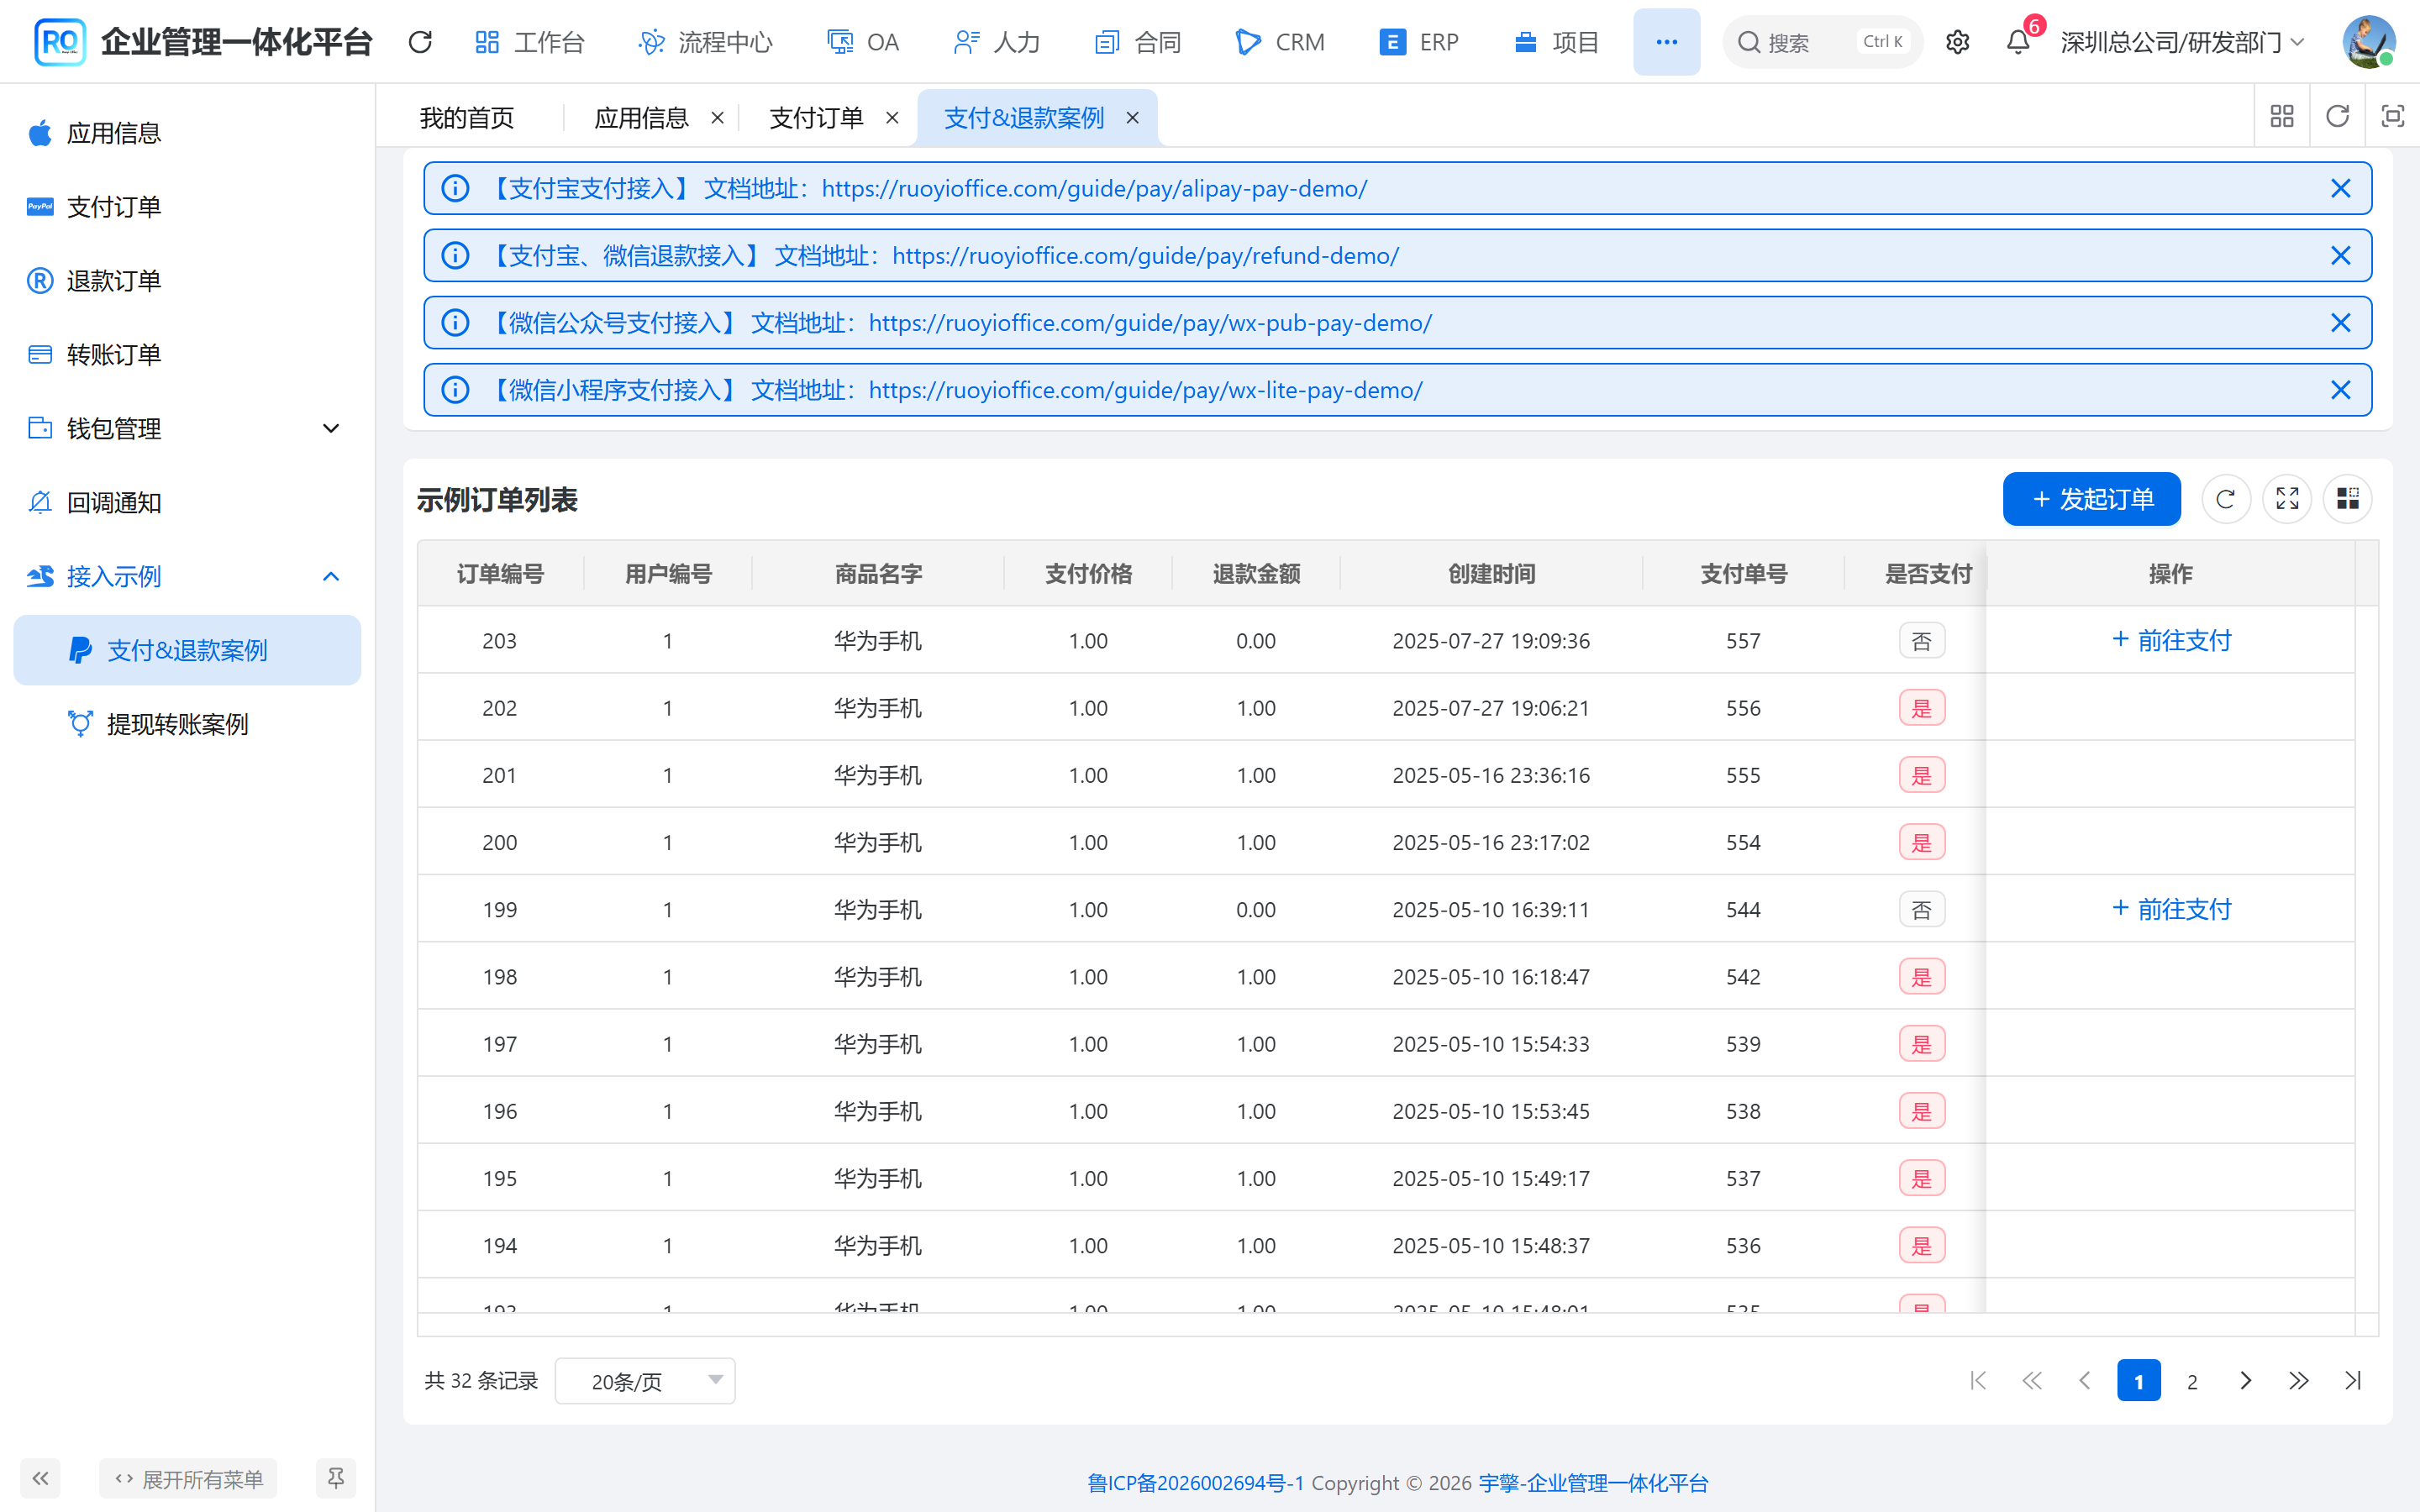Pin the sidebar using the pin icon
Screen dimensions: 2420x1512
click(x=336, y=1478)
